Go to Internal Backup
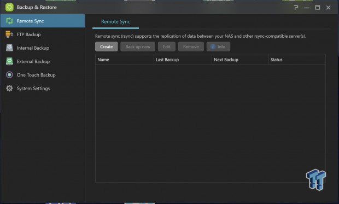 point(43,48)
